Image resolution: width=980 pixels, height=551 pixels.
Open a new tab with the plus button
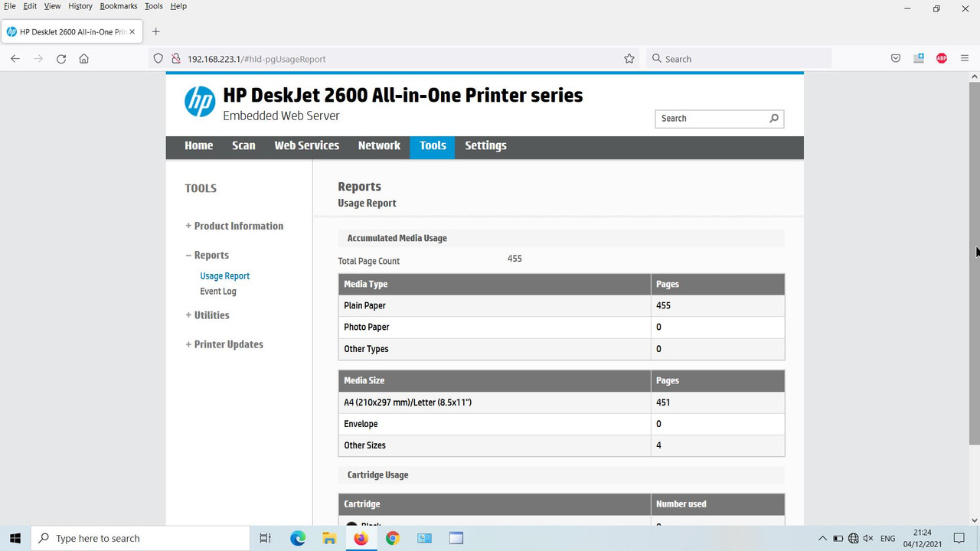(156, 31)
